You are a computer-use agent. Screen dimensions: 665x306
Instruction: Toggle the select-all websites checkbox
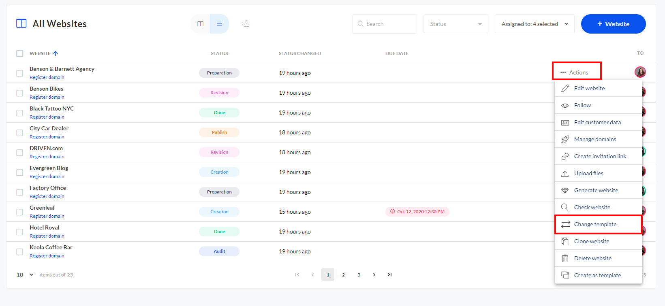coord(19,53)
